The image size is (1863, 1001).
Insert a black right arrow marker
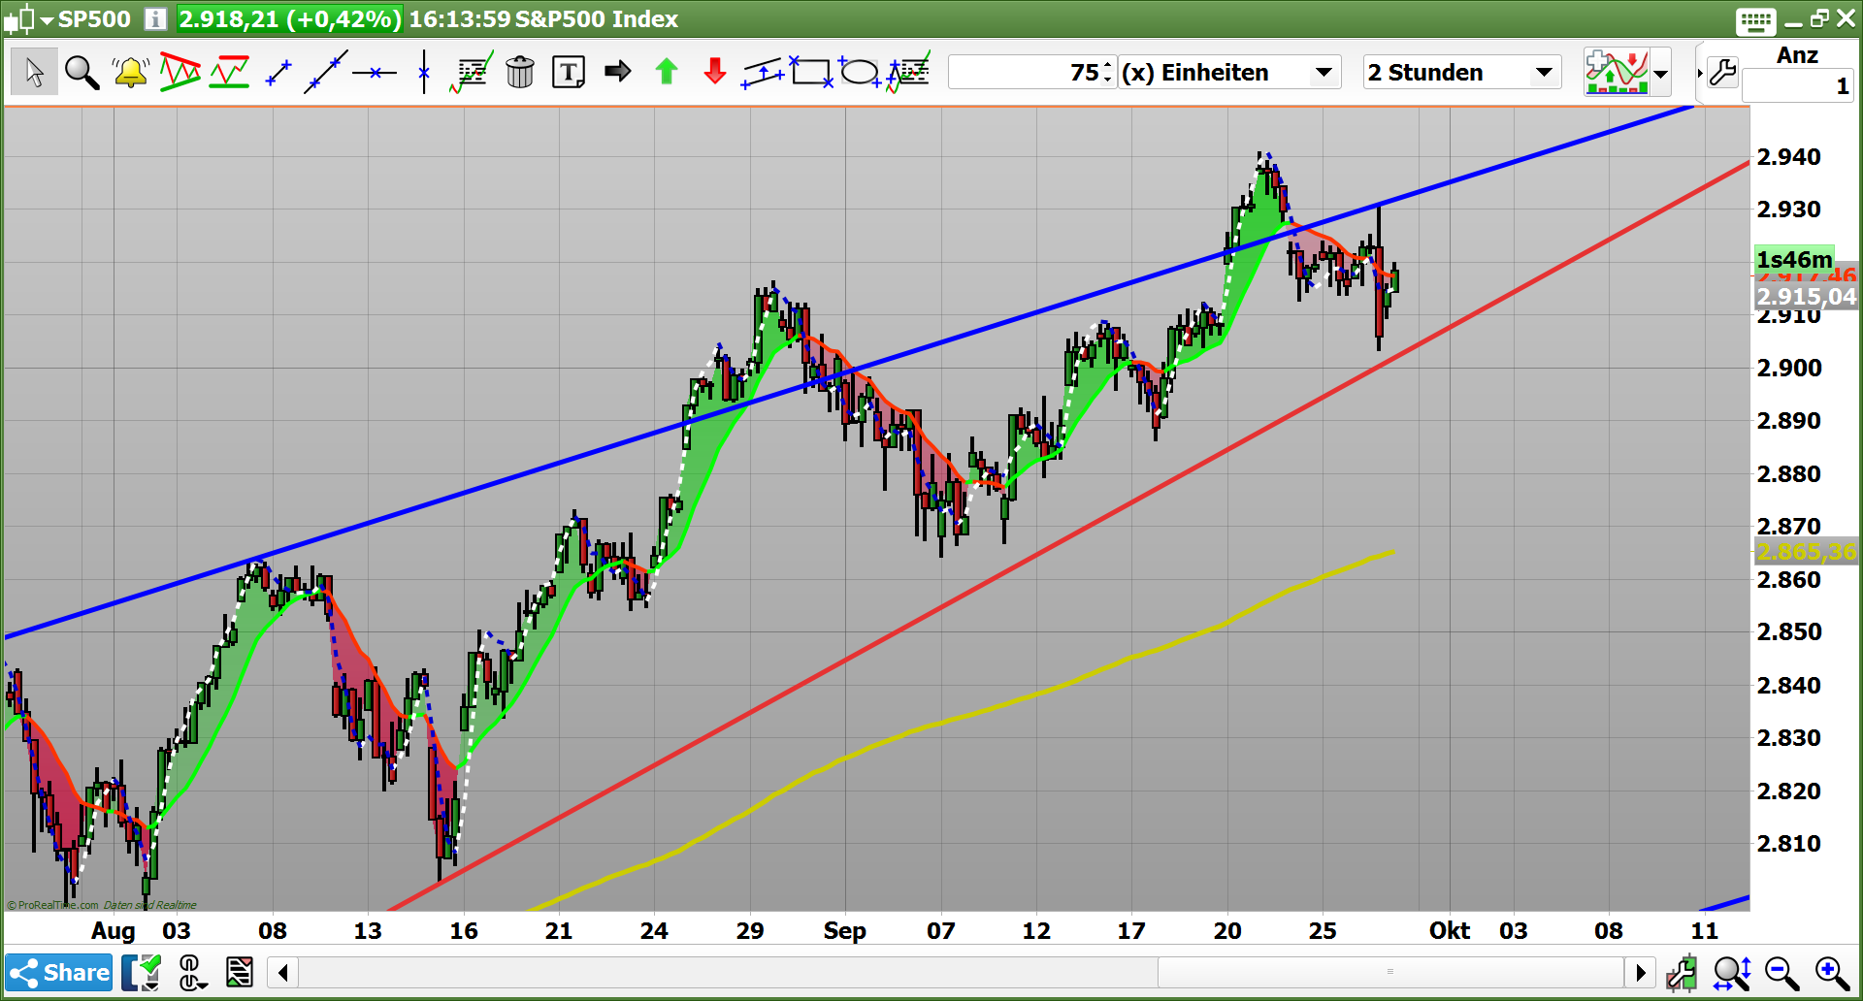point(617,71)
